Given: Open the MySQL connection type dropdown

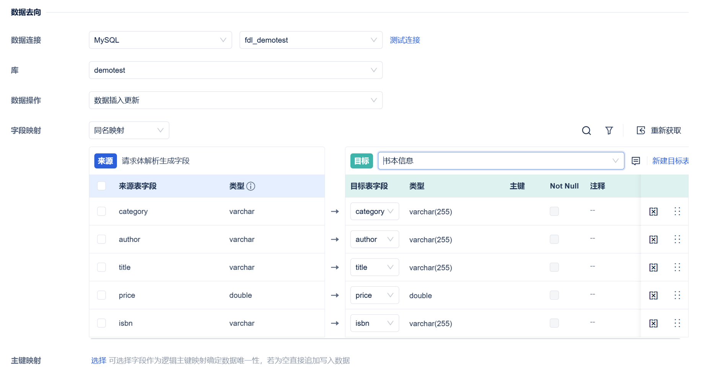Looking at the screenshot, I should tap(160, 40).
